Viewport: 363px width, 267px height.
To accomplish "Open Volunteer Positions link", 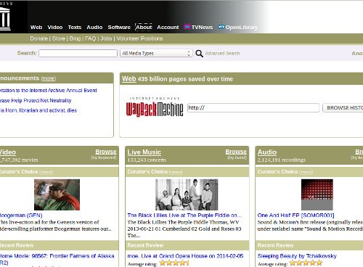I will point(139,38).
